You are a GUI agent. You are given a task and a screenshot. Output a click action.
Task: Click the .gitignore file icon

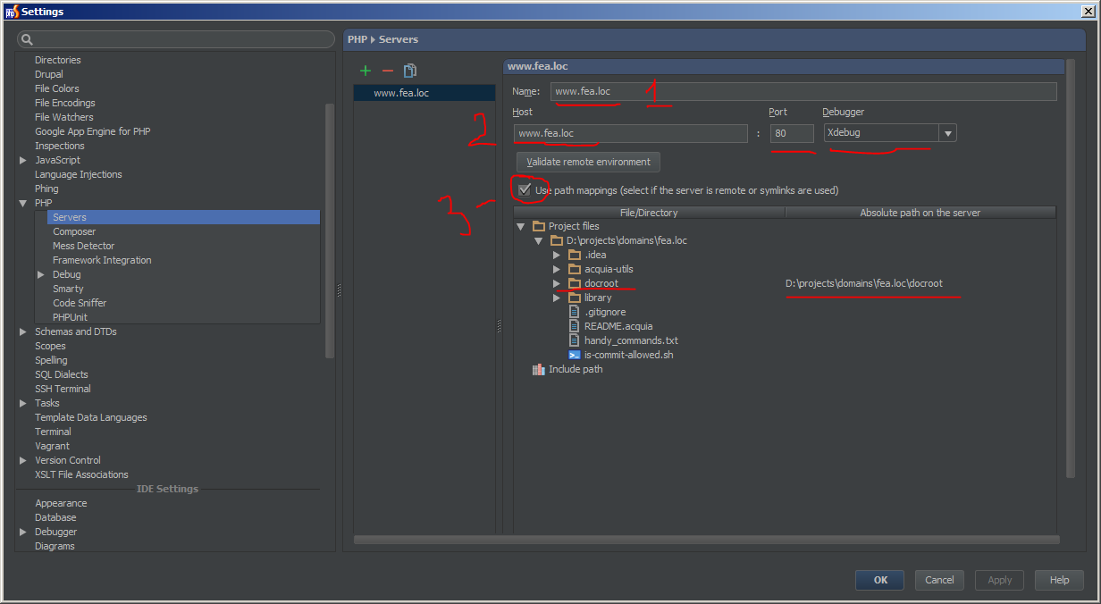(x=575, y=312)
